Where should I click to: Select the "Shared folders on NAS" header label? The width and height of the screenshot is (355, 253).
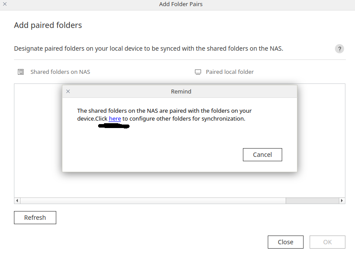(60, 72)
